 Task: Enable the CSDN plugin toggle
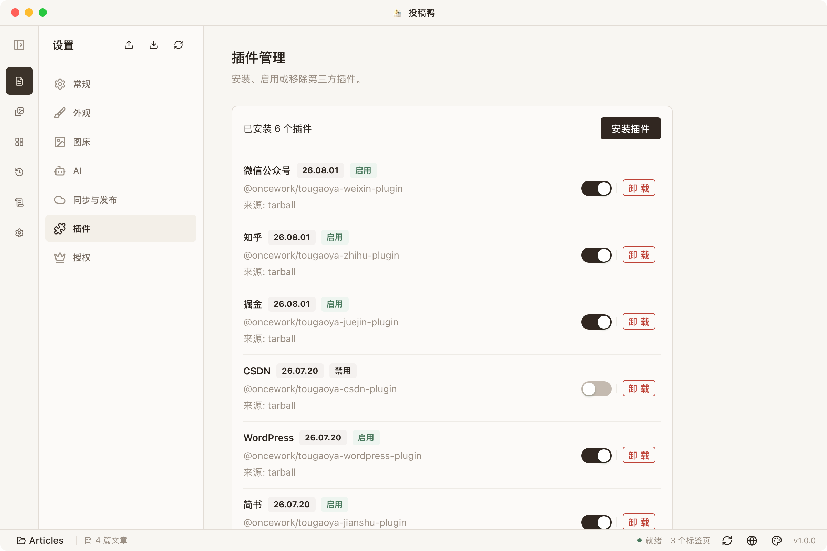tap(596, 389)
